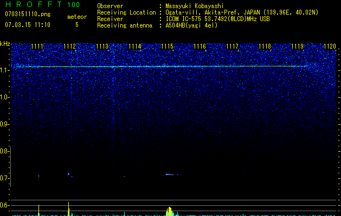The width and height of the screenshot is (341, 216).
Task: Click the 0.8 frequency axis label
Action: click(x=4, y=151)
